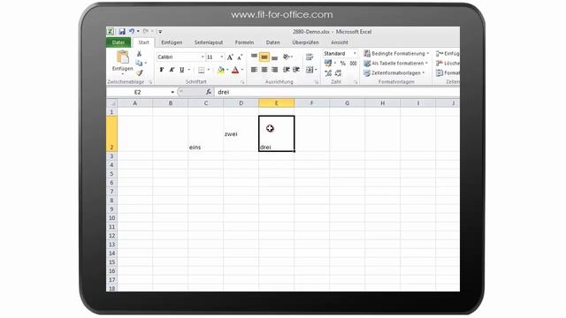Toggle underline U formatting
This screenshot has width=566, height=318.
182,70
